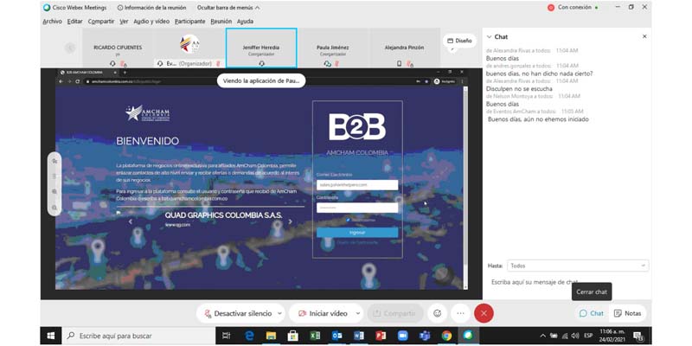The image size is (692, 346).
Task: Open the Archivo menu
Action: (x=52, y=21)
